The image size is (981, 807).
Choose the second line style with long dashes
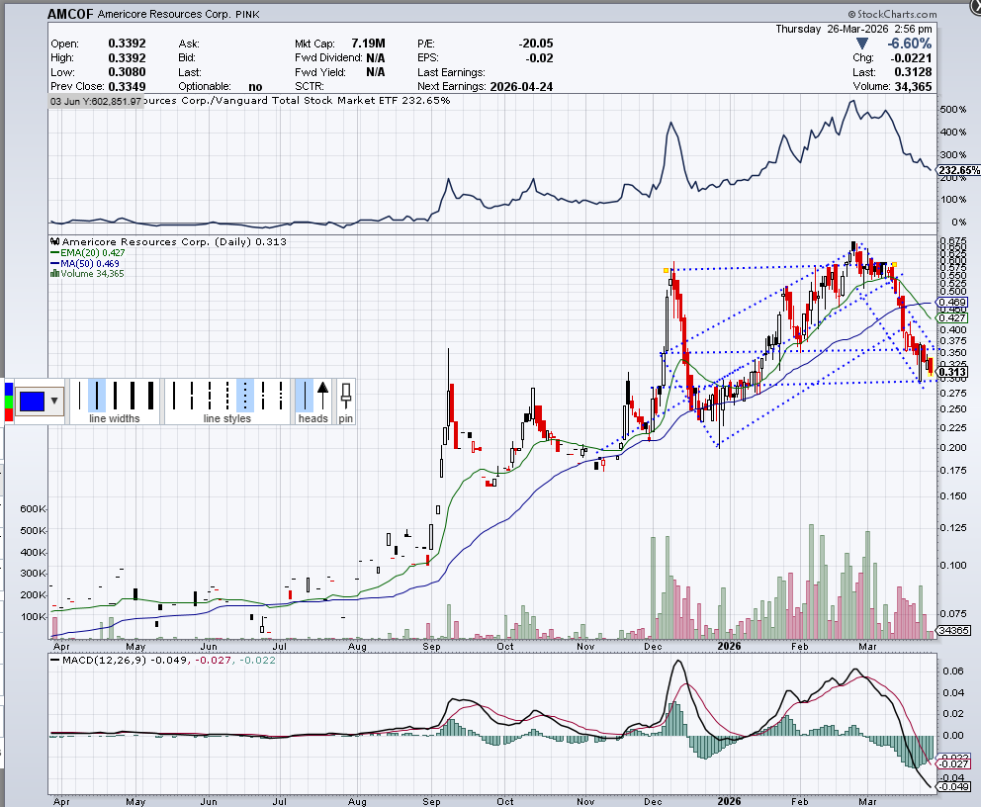[192, 396]
